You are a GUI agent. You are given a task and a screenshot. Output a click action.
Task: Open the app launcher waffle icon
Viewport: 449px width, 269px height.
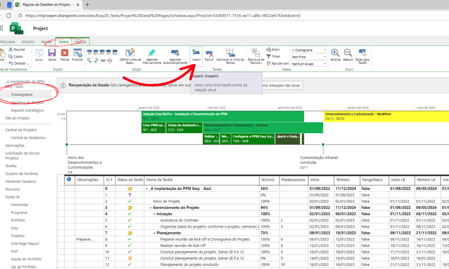[x=1, y=28]
